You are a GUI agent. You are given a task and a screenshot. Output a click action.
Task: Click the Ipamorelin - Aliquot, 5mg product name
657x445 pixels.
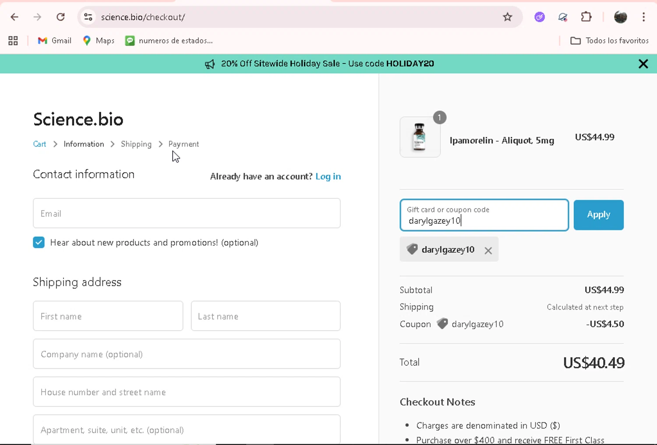click(502, 141)
